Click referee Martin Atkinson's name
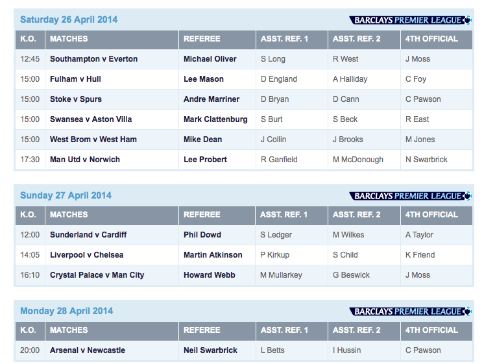484x364 pixels. [213, 255]
